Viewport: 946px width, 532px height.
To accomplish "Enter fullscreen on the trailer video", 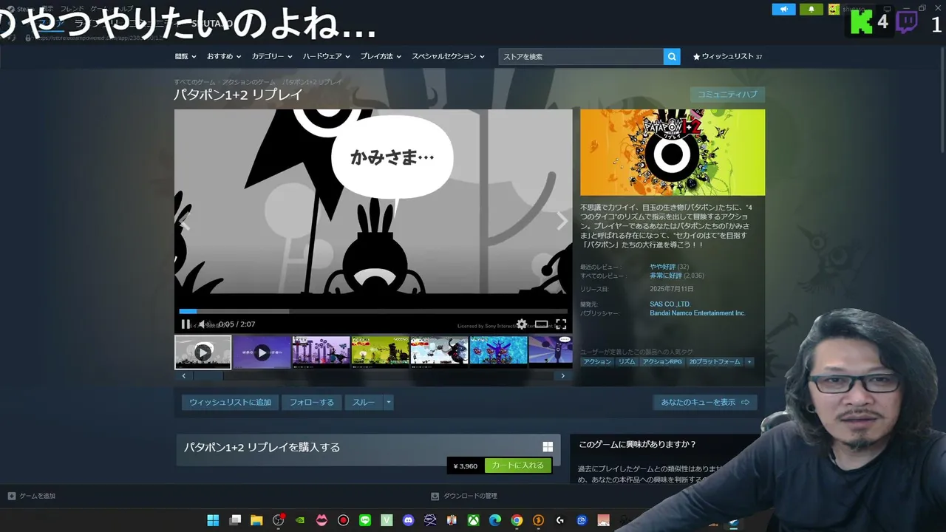I will point(561,324).
